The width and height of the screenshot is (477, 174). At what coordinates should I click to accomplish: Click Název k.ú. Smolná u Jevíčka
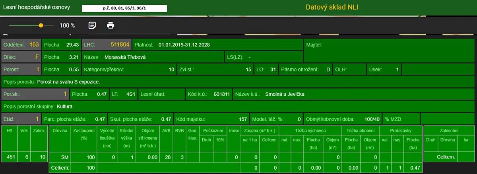[354, 95]
